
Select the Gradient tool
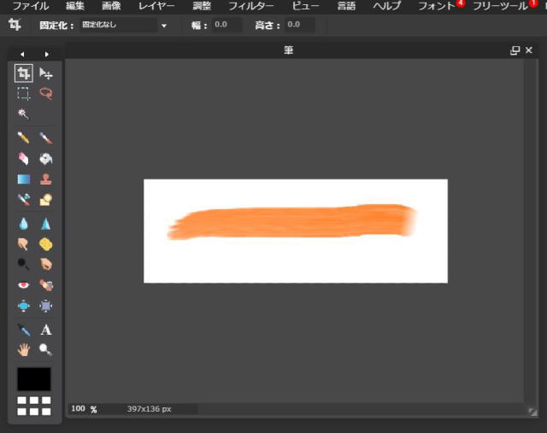pyautogui.click(x=24, y=179)
